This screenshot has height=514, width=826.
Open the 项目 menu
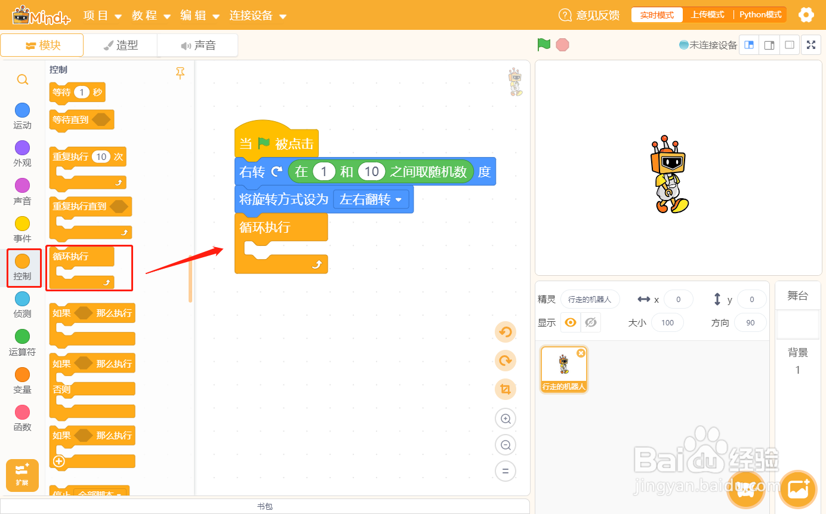pyautogui.click(x=102, y=16)
